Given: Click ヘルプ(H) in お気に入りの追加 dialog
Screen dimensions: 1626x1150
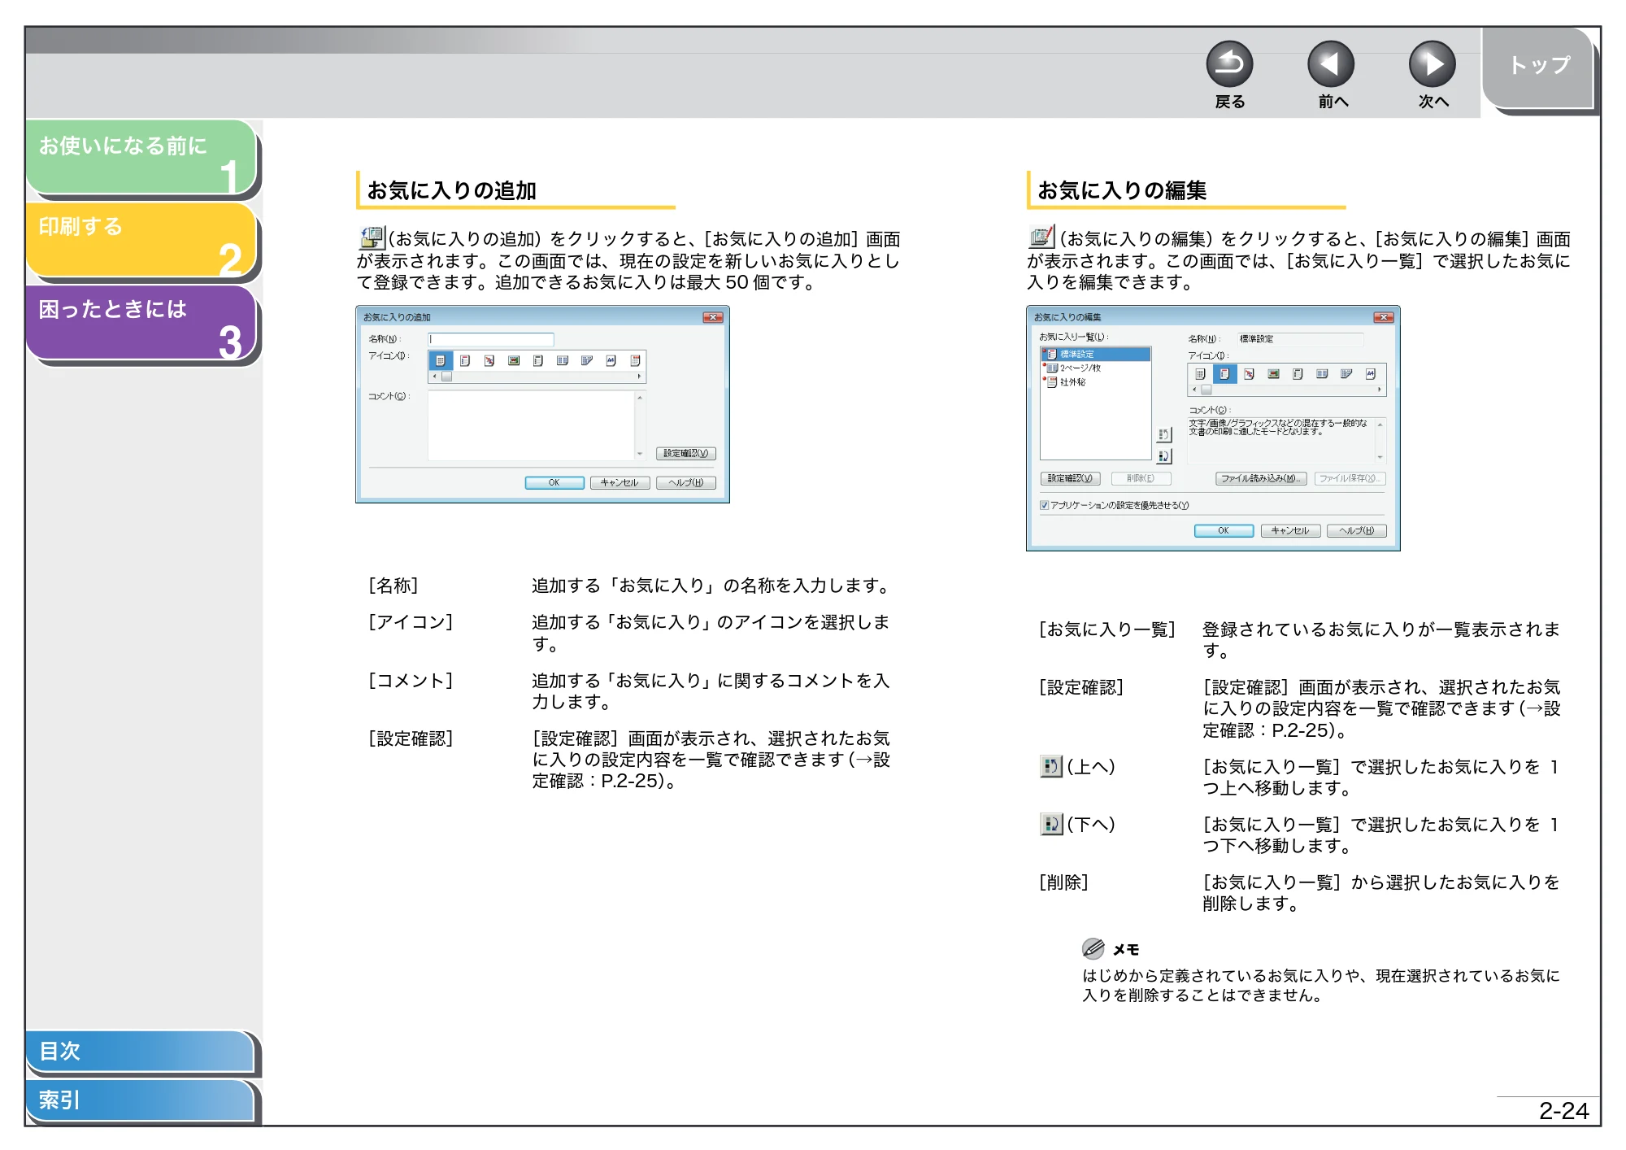Looking at the screenshot, I should click(685, 482).
